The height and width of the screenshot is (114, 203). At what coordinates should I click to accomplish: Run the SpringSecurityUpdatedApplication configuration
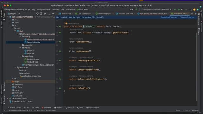coord(175,9)
